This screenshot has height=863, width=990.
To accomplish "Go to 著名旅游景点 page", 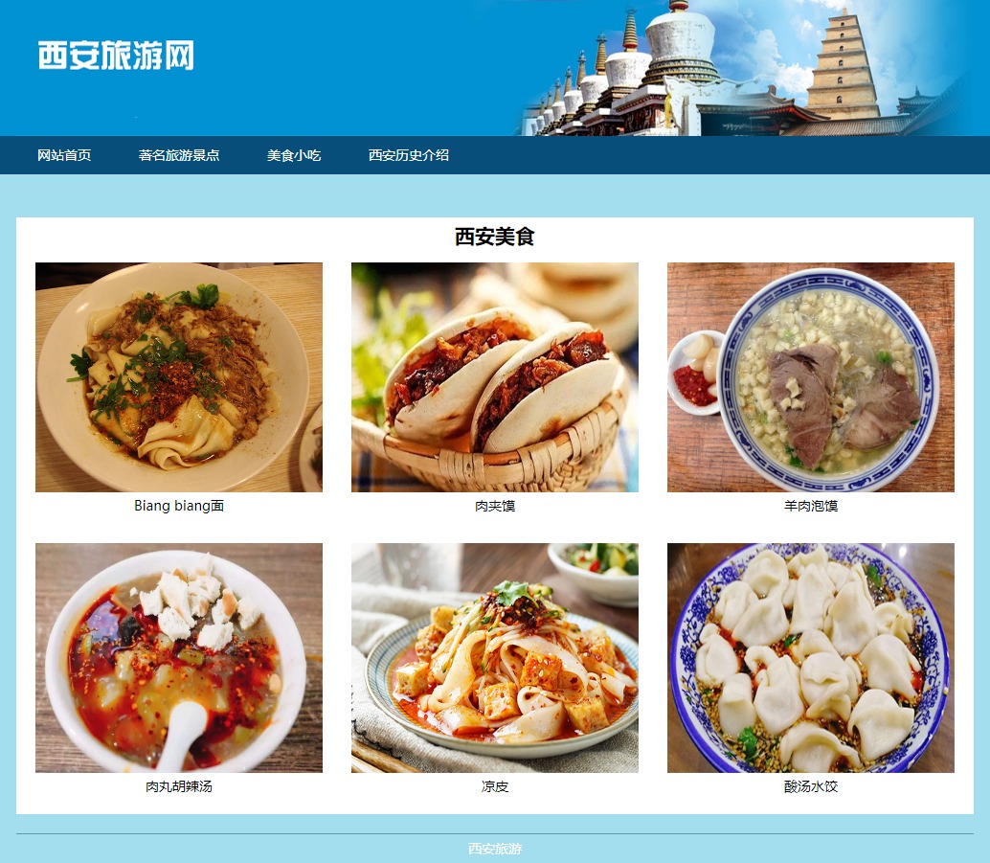I will pyautogui.click(x=179, y=155).
